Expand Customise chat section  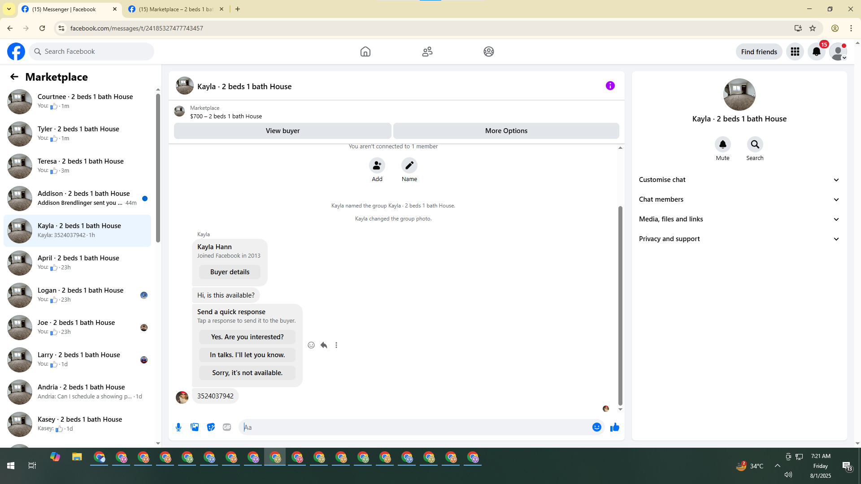(739, 180)
